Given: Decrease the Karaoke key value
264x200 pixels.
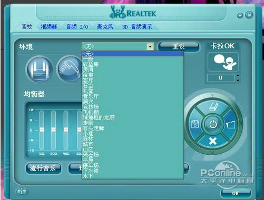Looking at the screenshot, I should pyautogui.click(x=238, y=81).
